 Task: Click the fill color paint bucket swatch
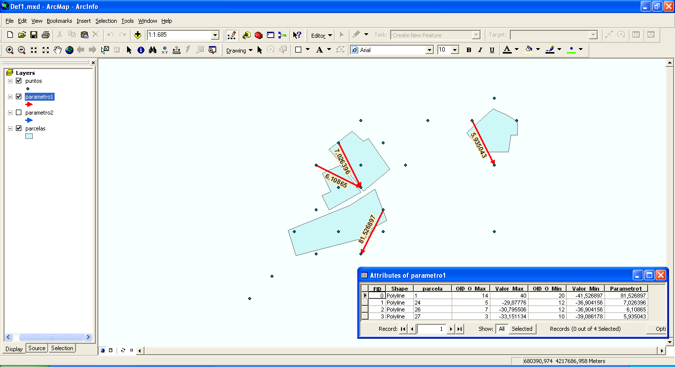[529, 50]
